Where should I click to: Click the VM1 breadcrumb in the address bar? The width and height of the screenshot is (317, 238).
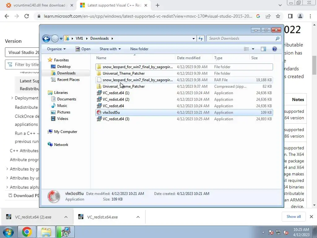(79, 38)
